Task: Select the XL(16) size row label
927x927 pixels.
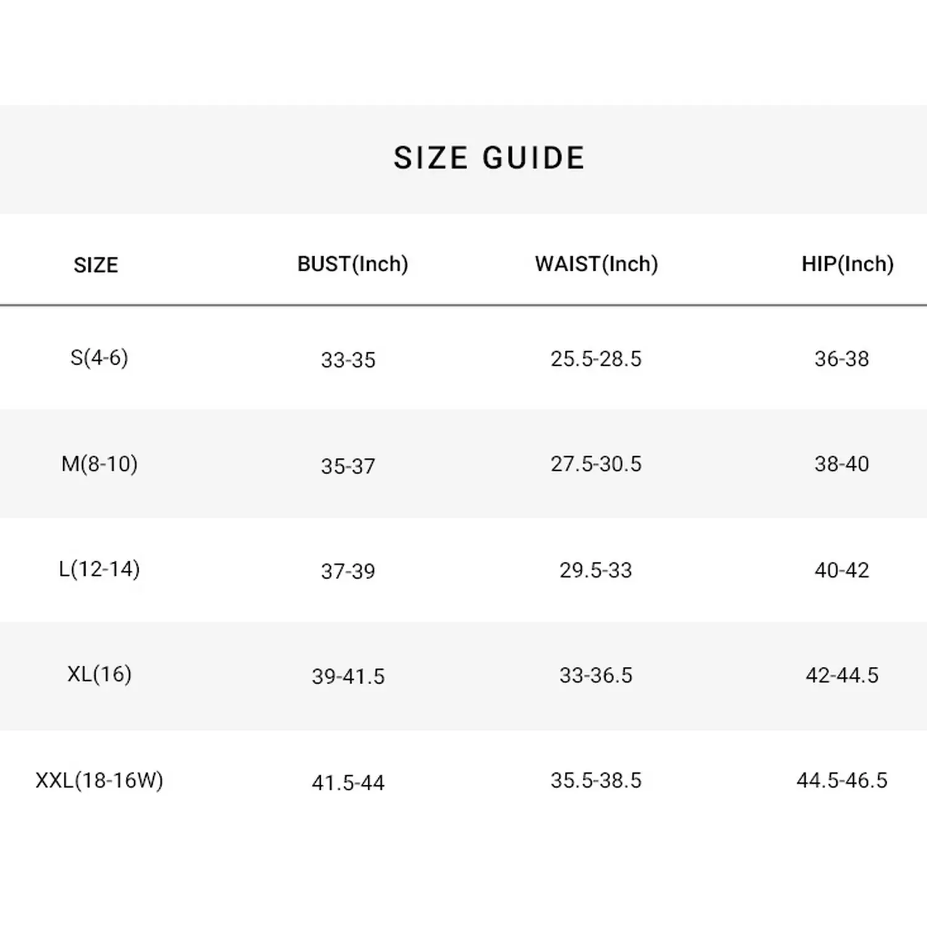Action: [x=99, y=674]
